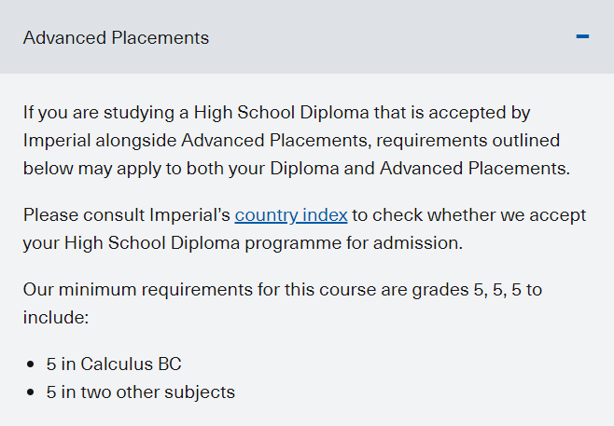Select the "5 in Calculus BC" list item
The width and height of the screenshot is (614, 426).
point(114,364)
